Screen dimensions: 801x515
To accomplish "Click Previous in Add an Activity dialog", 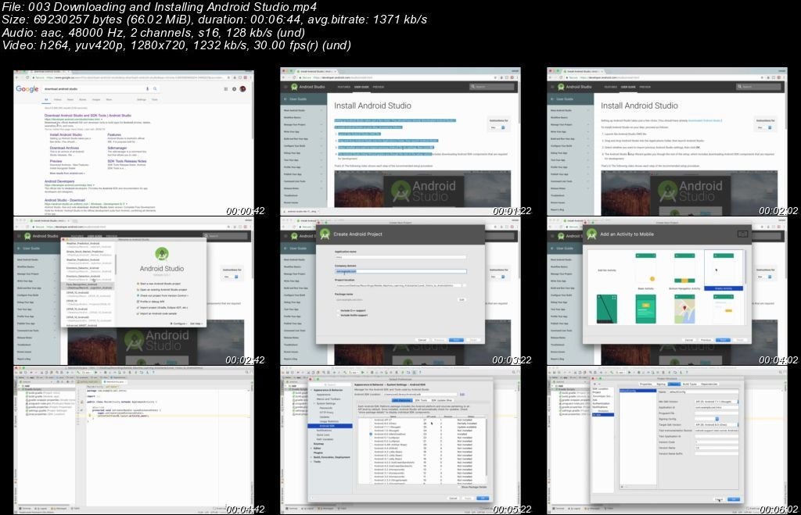I will (x=706, y=340).
